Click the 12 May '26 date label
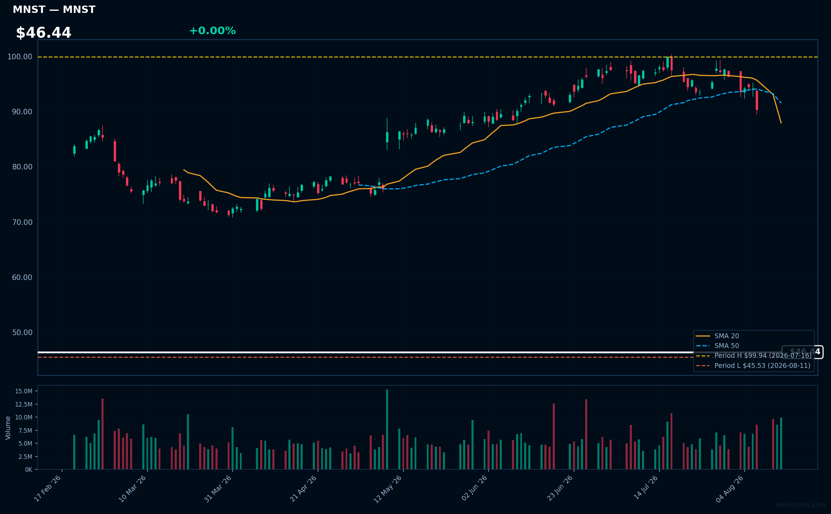Screen dimensions: 831x514 coord(388,489)
